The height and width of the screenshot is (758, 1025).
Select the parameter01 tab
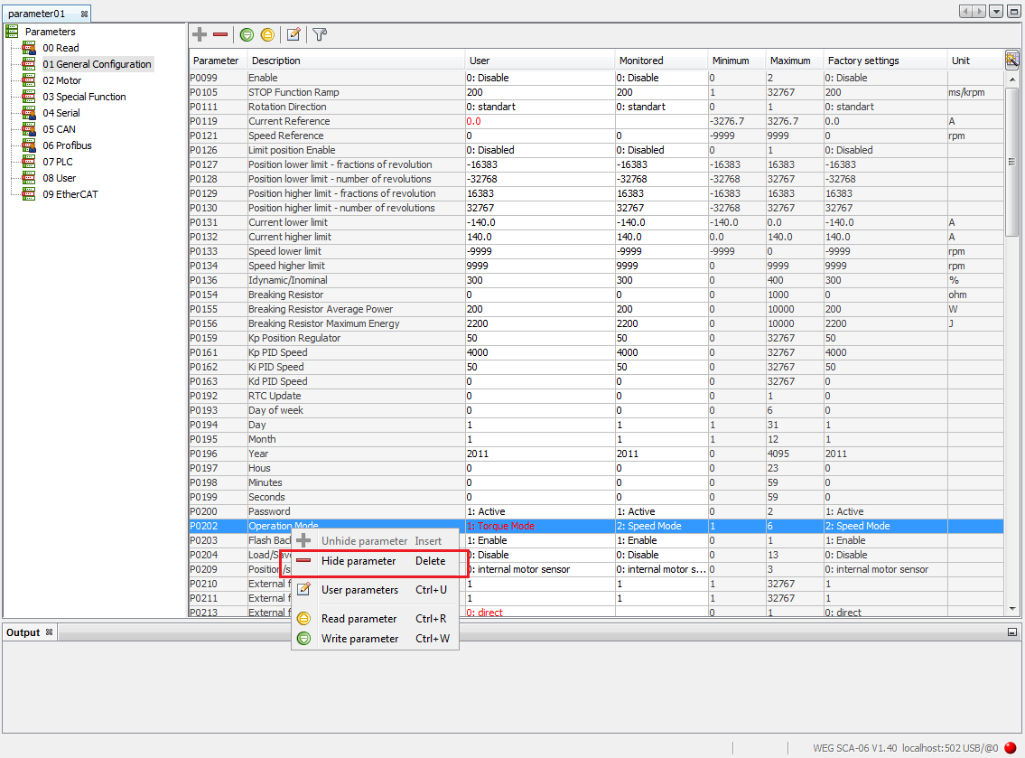(38, 14)
